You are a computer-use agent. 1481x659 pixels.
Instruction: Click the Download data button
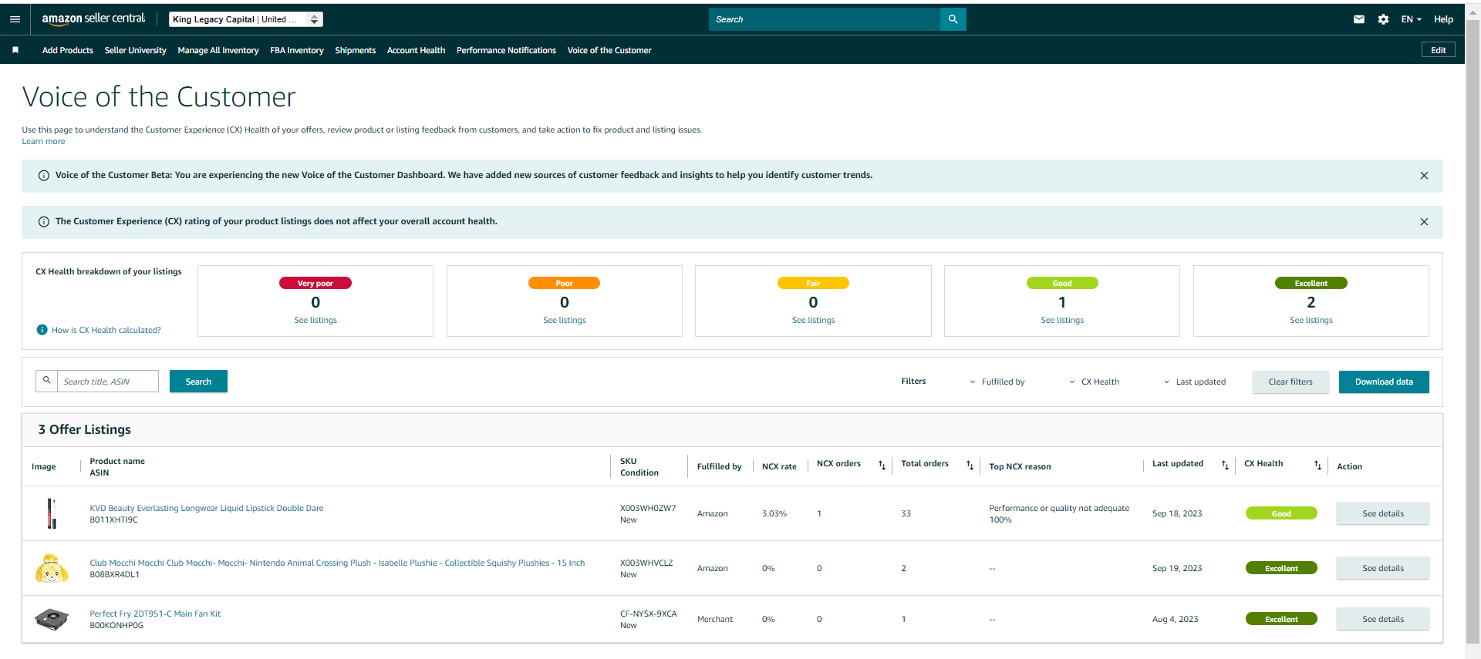[1384, 382]
